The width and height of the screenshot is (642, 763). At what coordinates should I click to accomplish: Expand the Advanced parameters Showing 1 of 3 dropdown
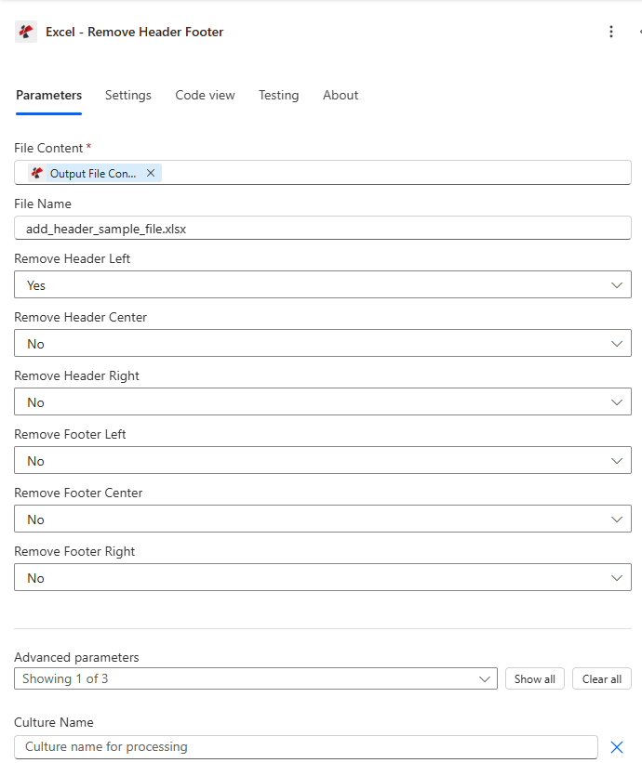[256, 678]
